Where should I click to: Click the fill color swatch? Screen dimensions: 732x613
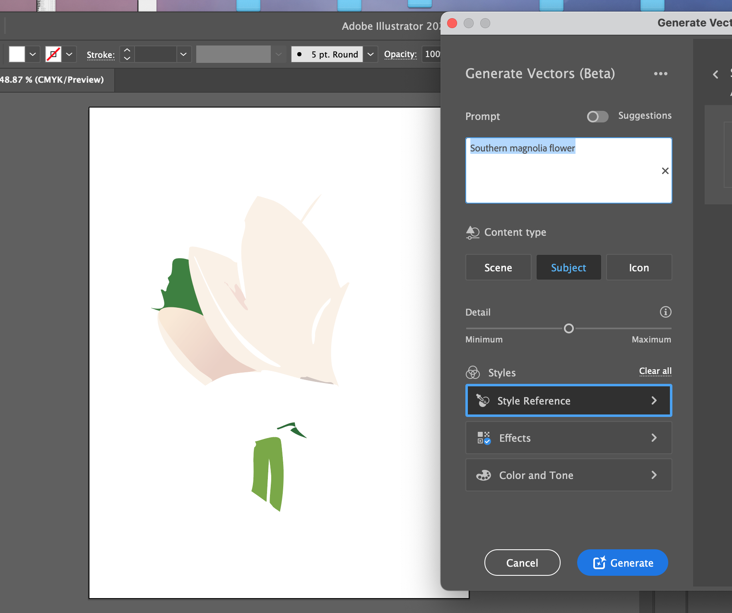[17, 54]
